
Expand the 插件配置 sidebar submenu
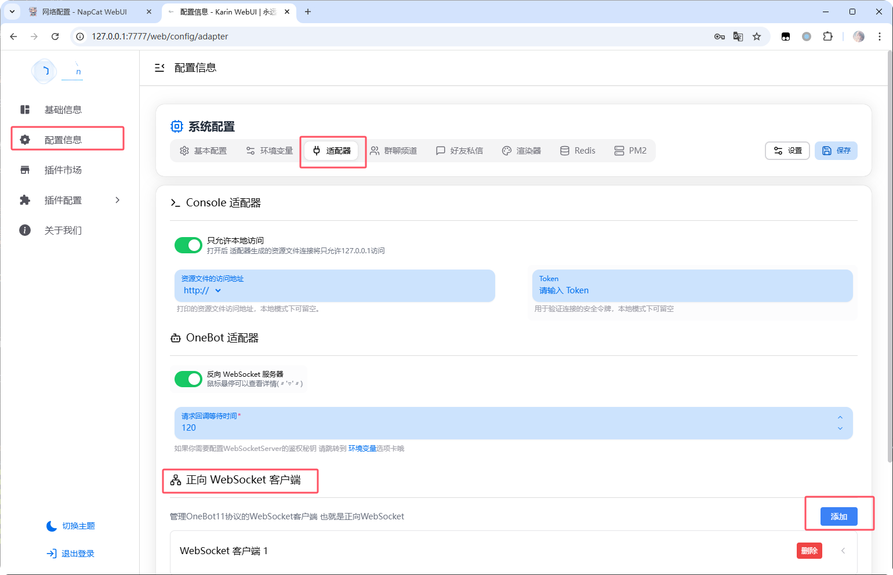click(x=117, y=200)
